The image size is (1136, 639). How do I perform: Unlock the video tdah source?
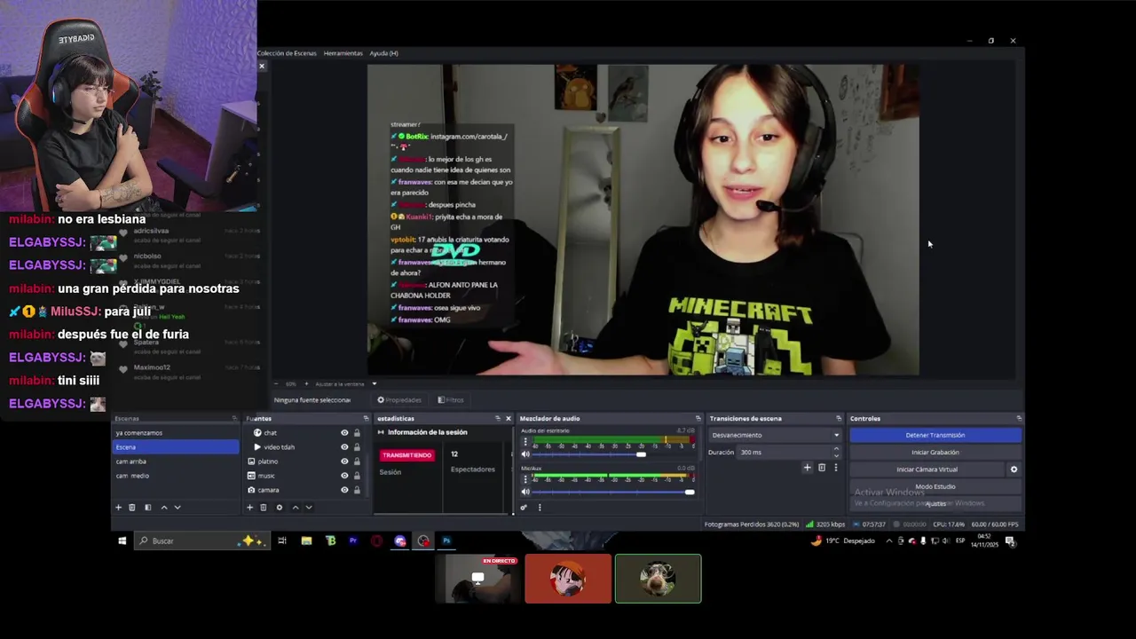pyautogui.click(x=357, y=447)
